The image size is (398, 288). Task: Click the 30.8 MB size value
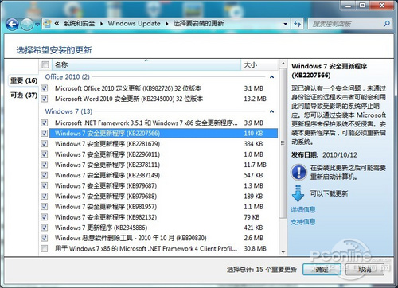255,248
